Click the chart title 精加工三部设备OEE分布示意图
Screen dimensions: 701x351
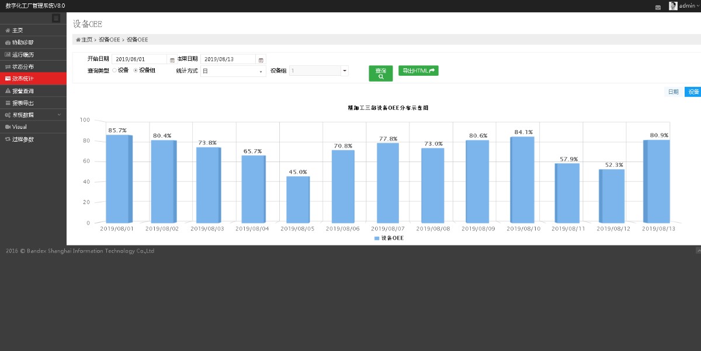(388, 108)
